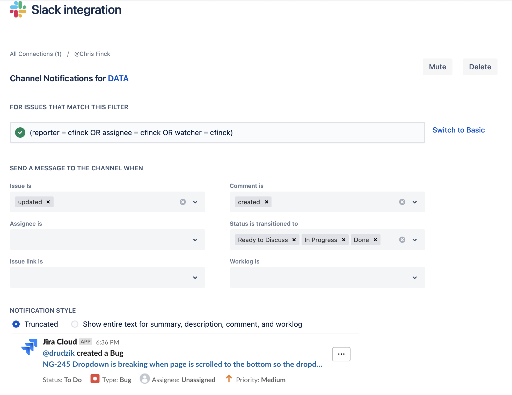Click the Jira Cloud app avatar
Image resolution: width=512 pixels, height=395 pixels.
click(30, 347)
